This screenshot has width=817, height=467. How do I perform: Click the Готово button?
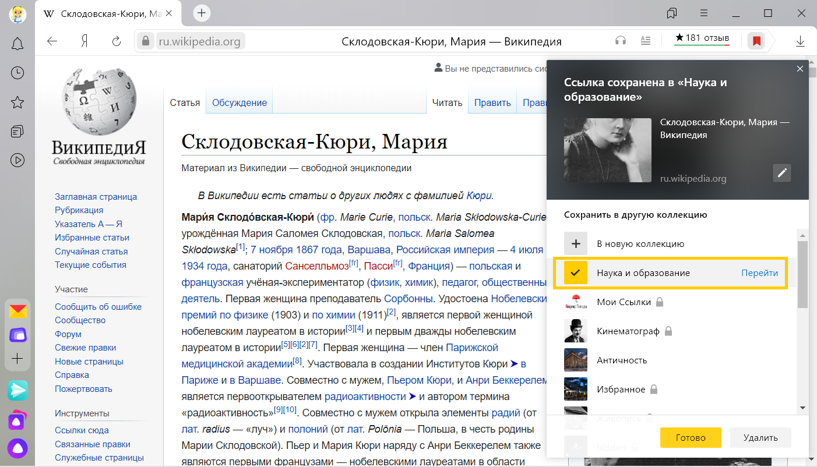[x=691, y=438]
